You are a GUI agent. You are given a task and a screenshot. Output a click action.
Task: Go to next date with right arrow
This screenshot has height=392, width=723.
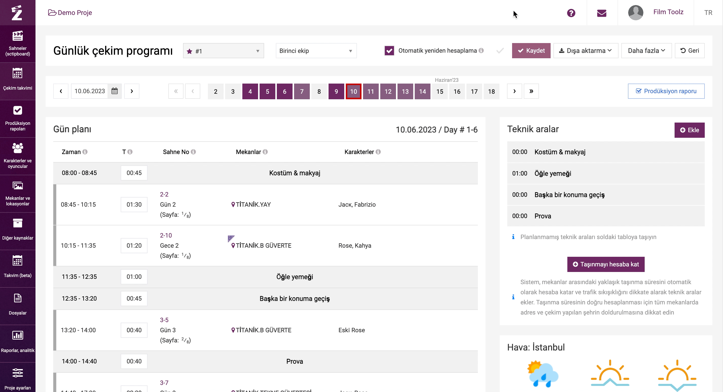[x=132, y=91]
